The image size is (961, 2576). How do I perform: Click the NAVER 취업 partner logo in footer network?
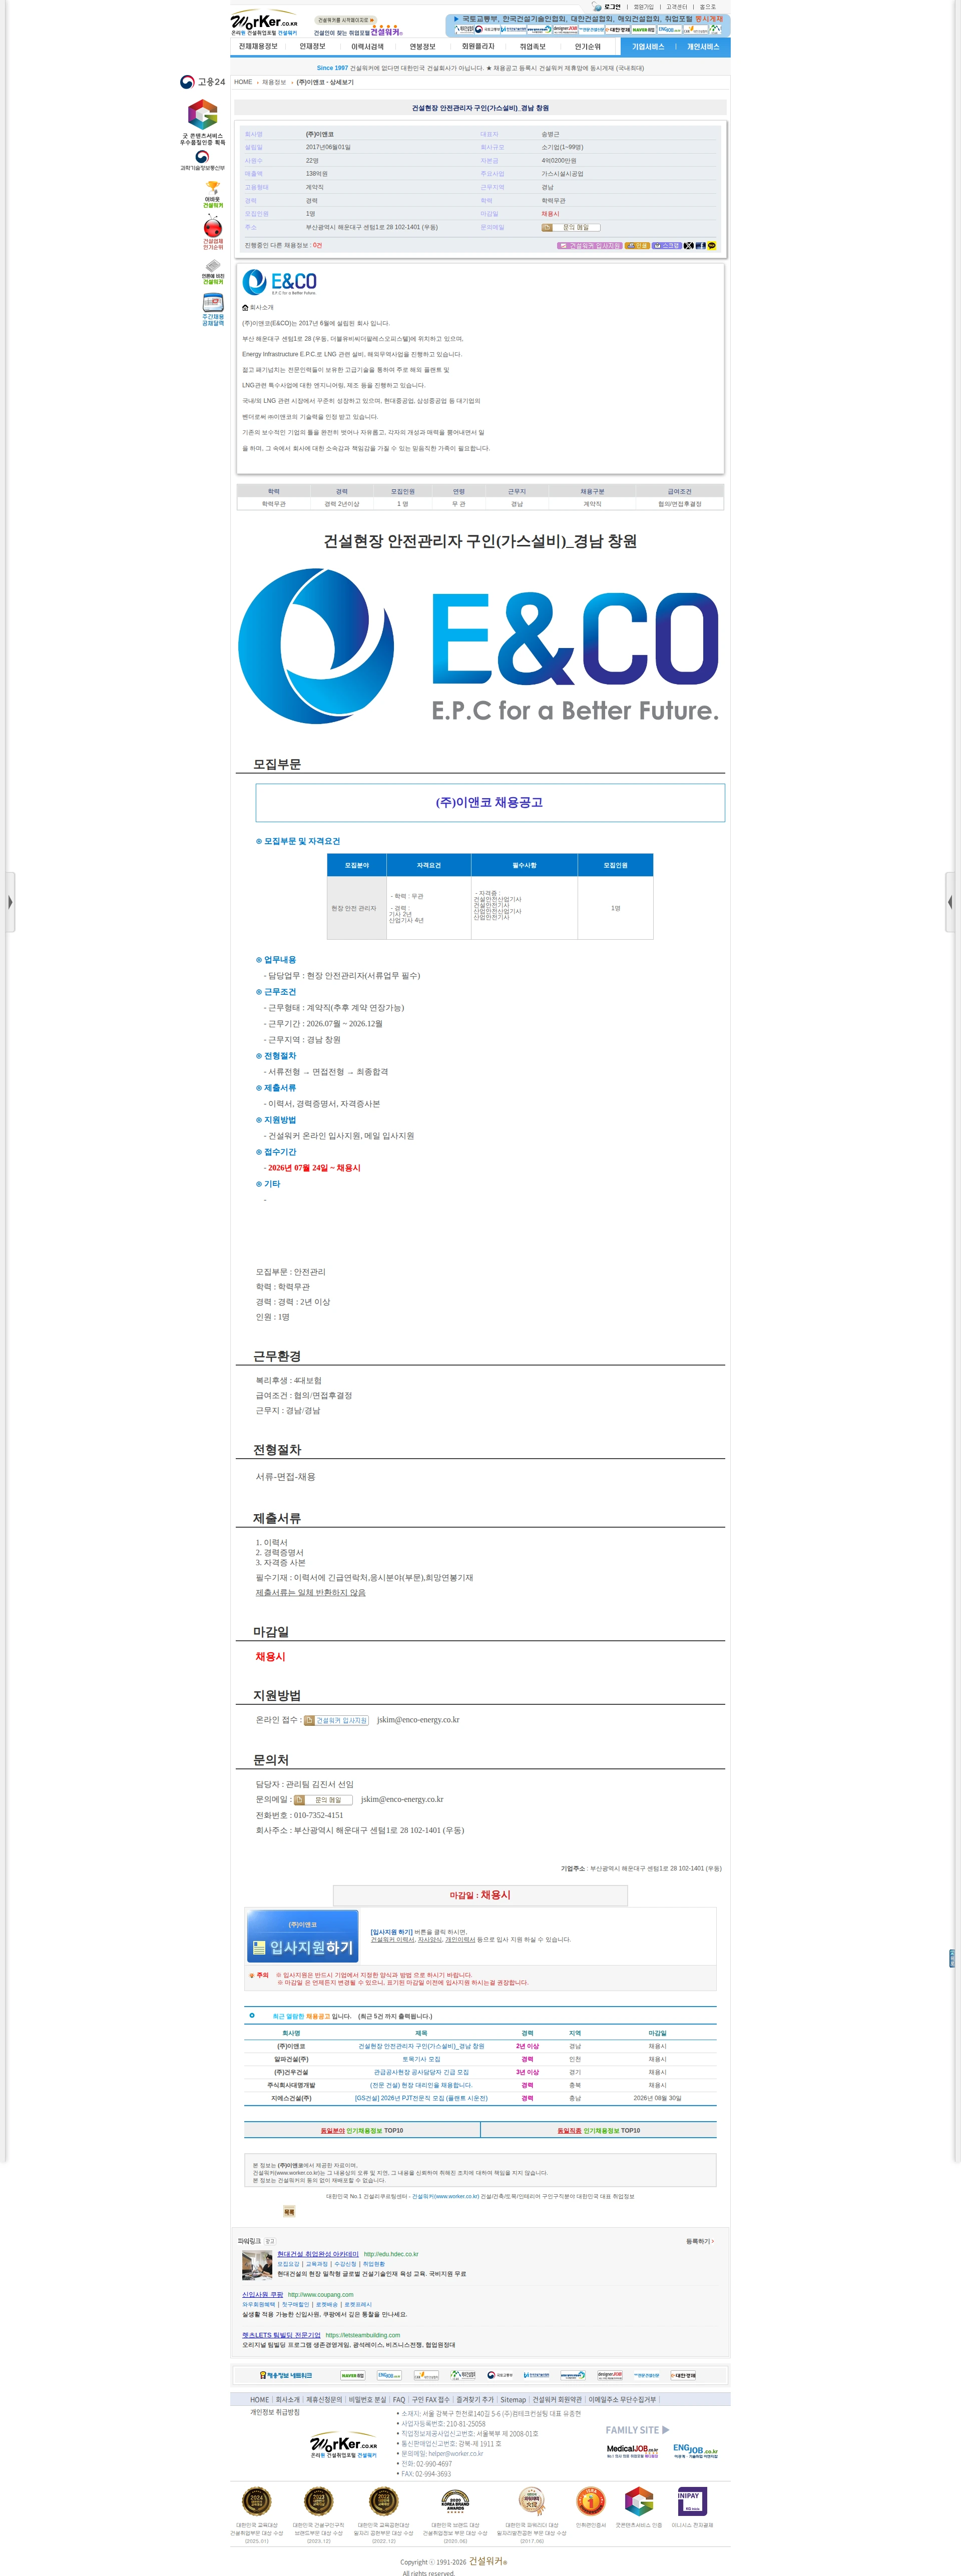coord(352,2375)
